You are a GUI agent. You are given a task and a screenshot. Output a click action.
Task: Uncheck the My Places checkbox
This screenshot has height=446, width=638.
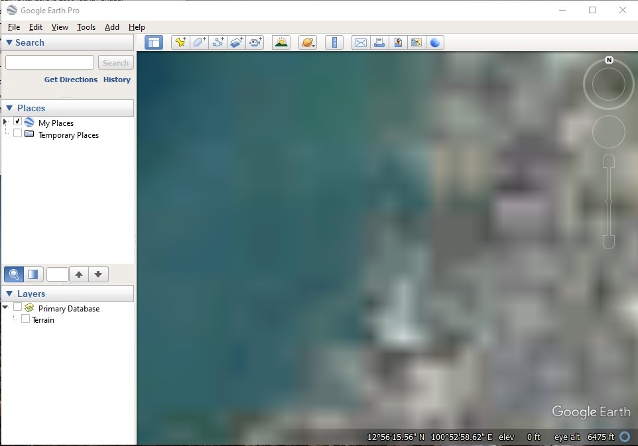click(17, 121)
